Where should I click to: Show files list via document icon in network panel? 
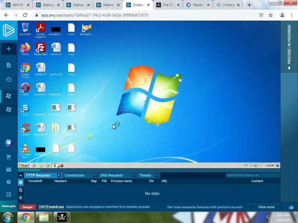tap(21, 190)
